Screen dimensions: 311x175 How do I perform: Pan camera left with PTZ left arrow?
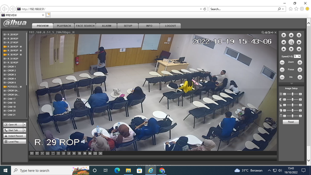pyautogui.click(x=284, y=42)
